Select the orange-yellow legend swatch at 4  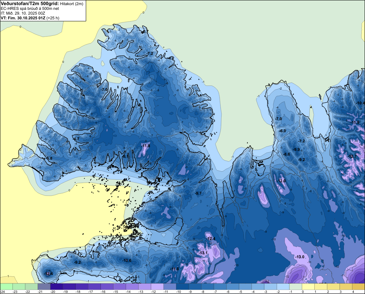pyautogui.click(x=358, y=286)
